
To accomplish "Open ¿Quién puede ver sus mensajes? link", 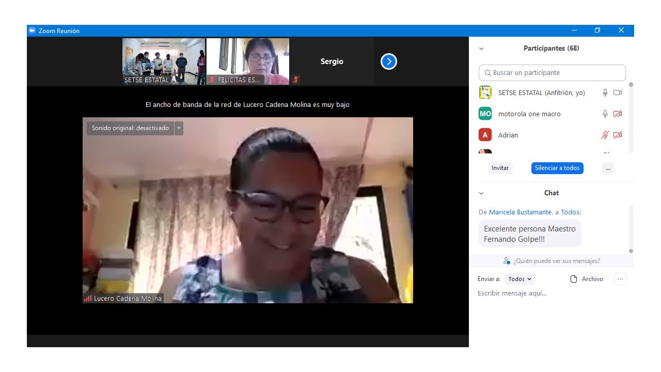I will click(x=556, y=261).
